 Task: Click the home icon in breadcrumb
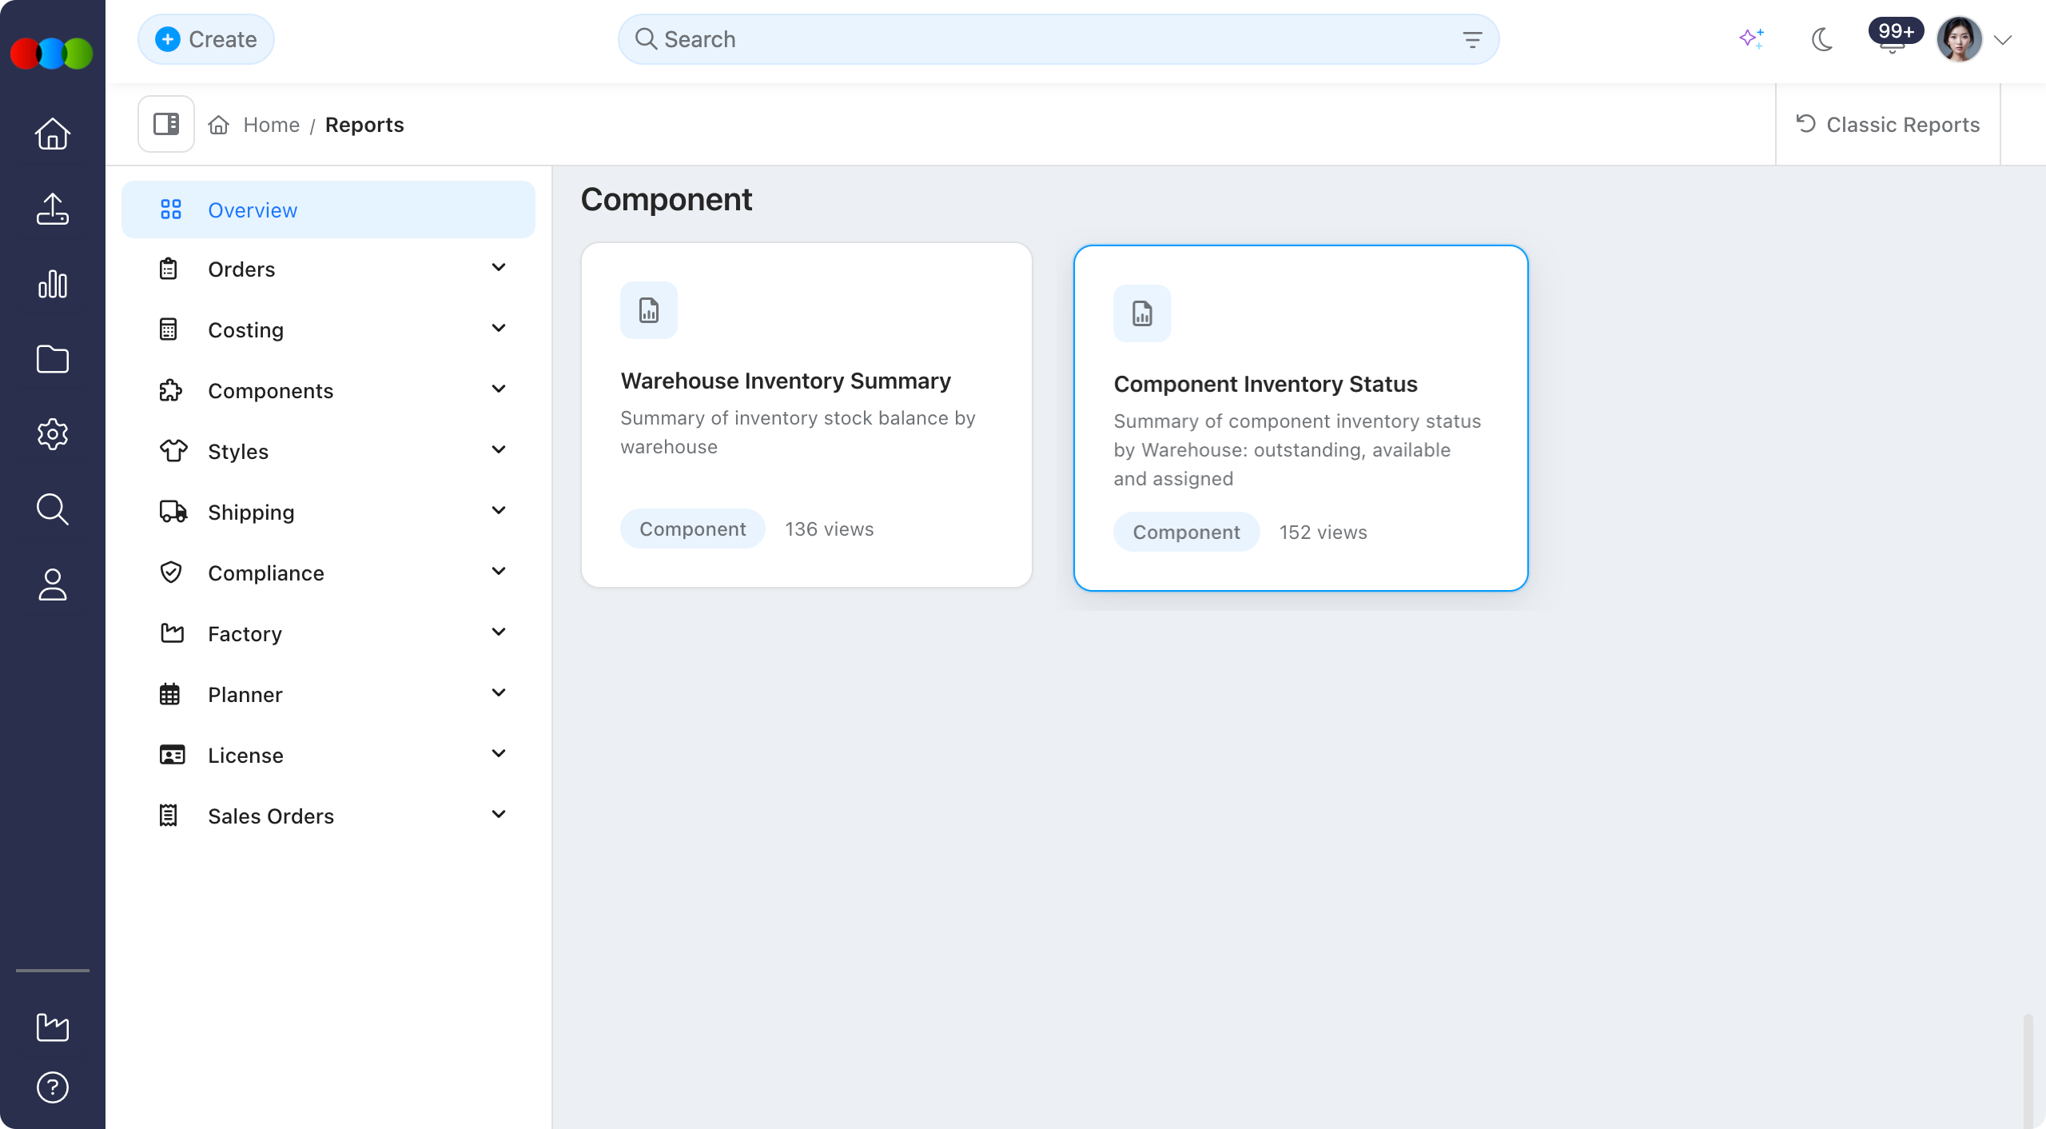click(x=219, y=125)
